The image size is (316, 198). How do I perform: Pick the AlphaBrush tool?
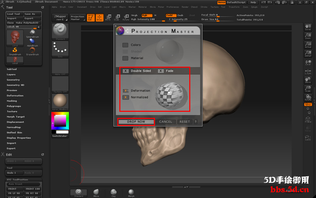(x=32, y=42)
